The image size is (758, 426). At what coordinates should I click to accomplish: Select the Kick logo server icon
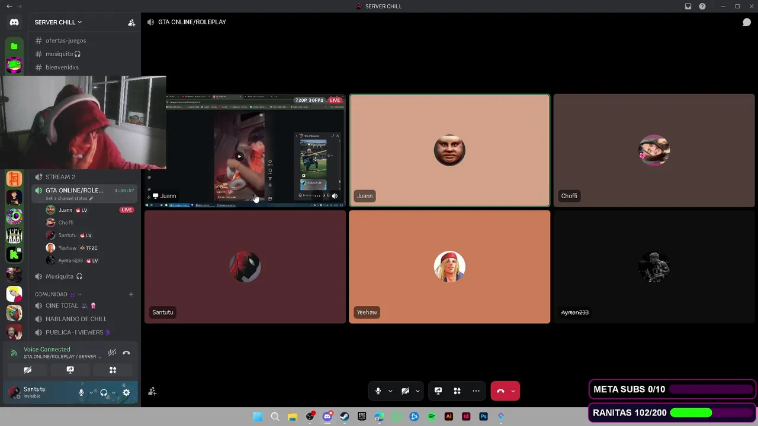[x=14, y=254]
